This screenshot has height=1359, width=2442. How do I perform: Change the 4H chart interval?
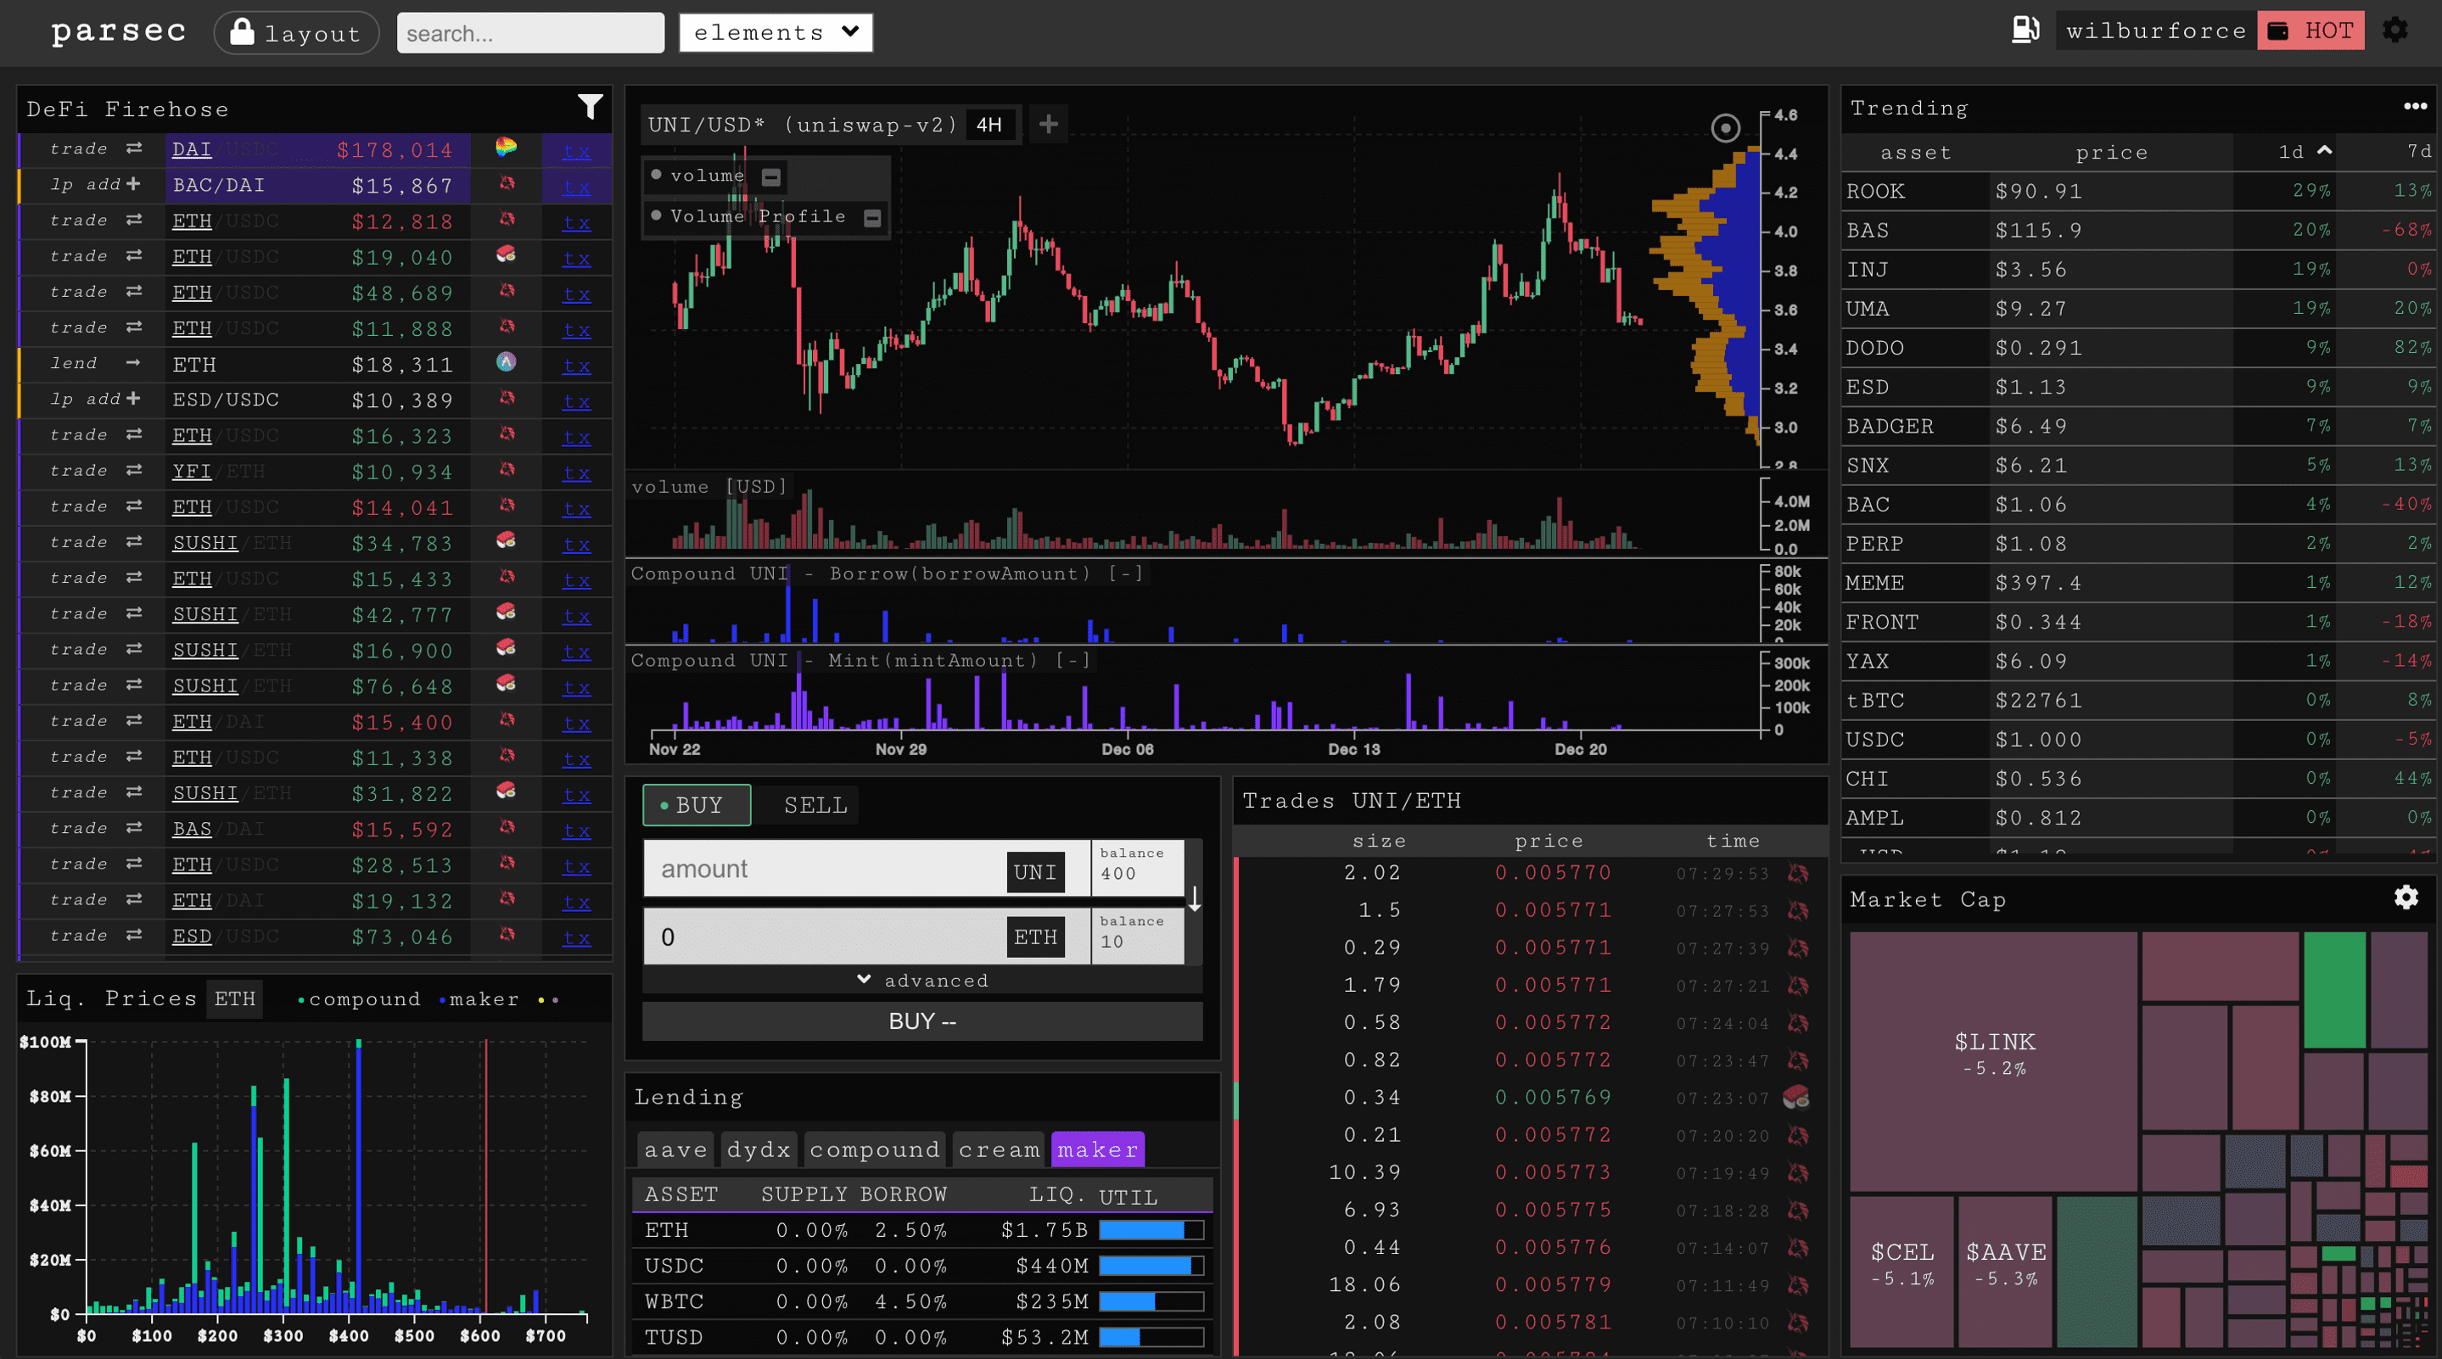tap(989, 124)
